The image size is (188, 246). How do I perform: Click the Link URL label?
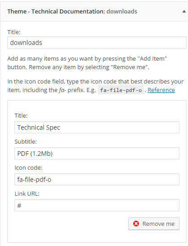(27, 194)
